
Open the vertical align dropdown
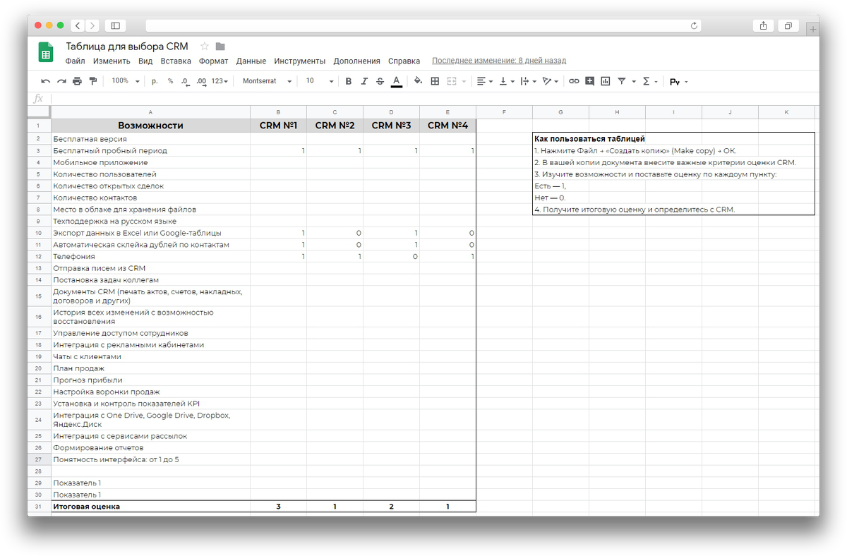point(507,81)
